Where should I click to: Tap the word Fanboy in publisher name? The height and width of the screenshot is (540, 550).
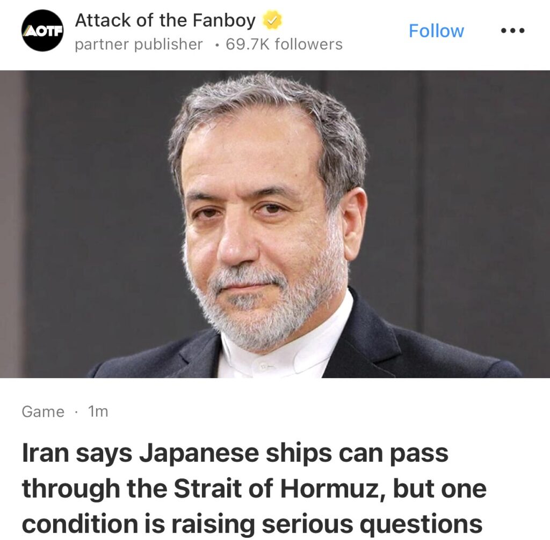pos(224,20)
